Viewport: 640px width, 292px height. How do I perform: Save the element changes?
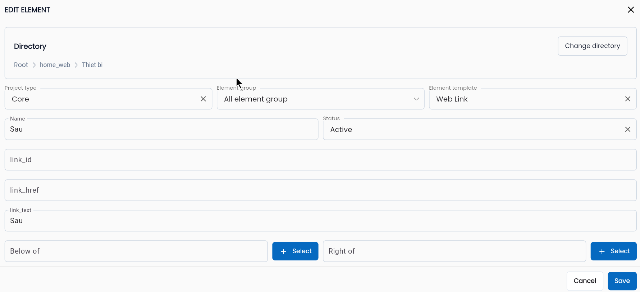point(622,281)
